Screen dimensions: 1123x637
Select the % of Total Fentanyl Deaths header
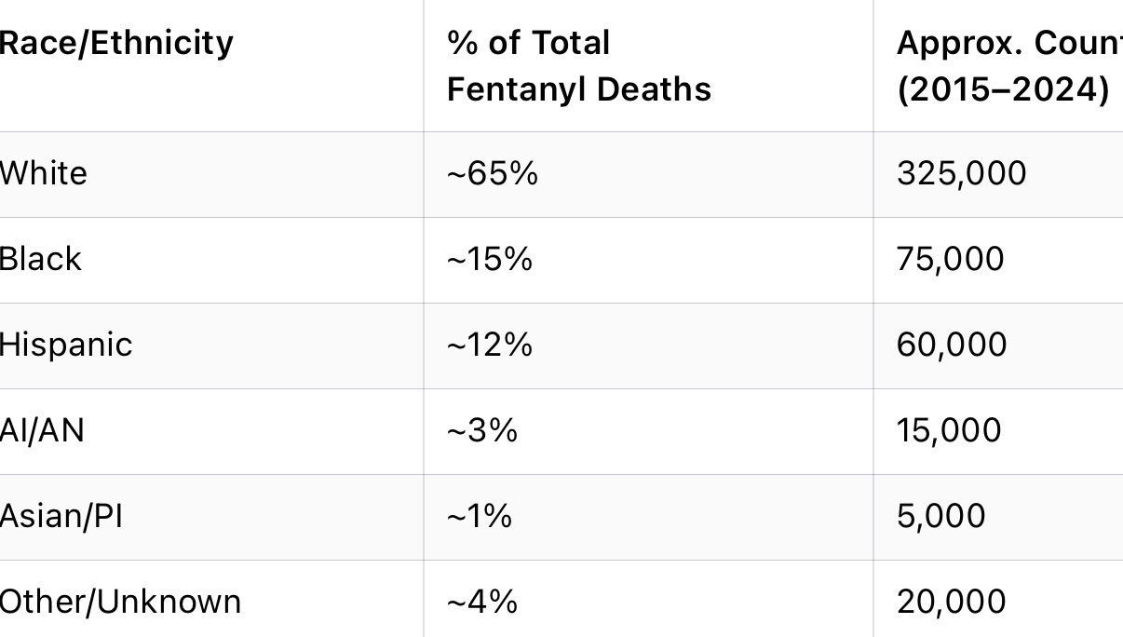click(578, 66)
